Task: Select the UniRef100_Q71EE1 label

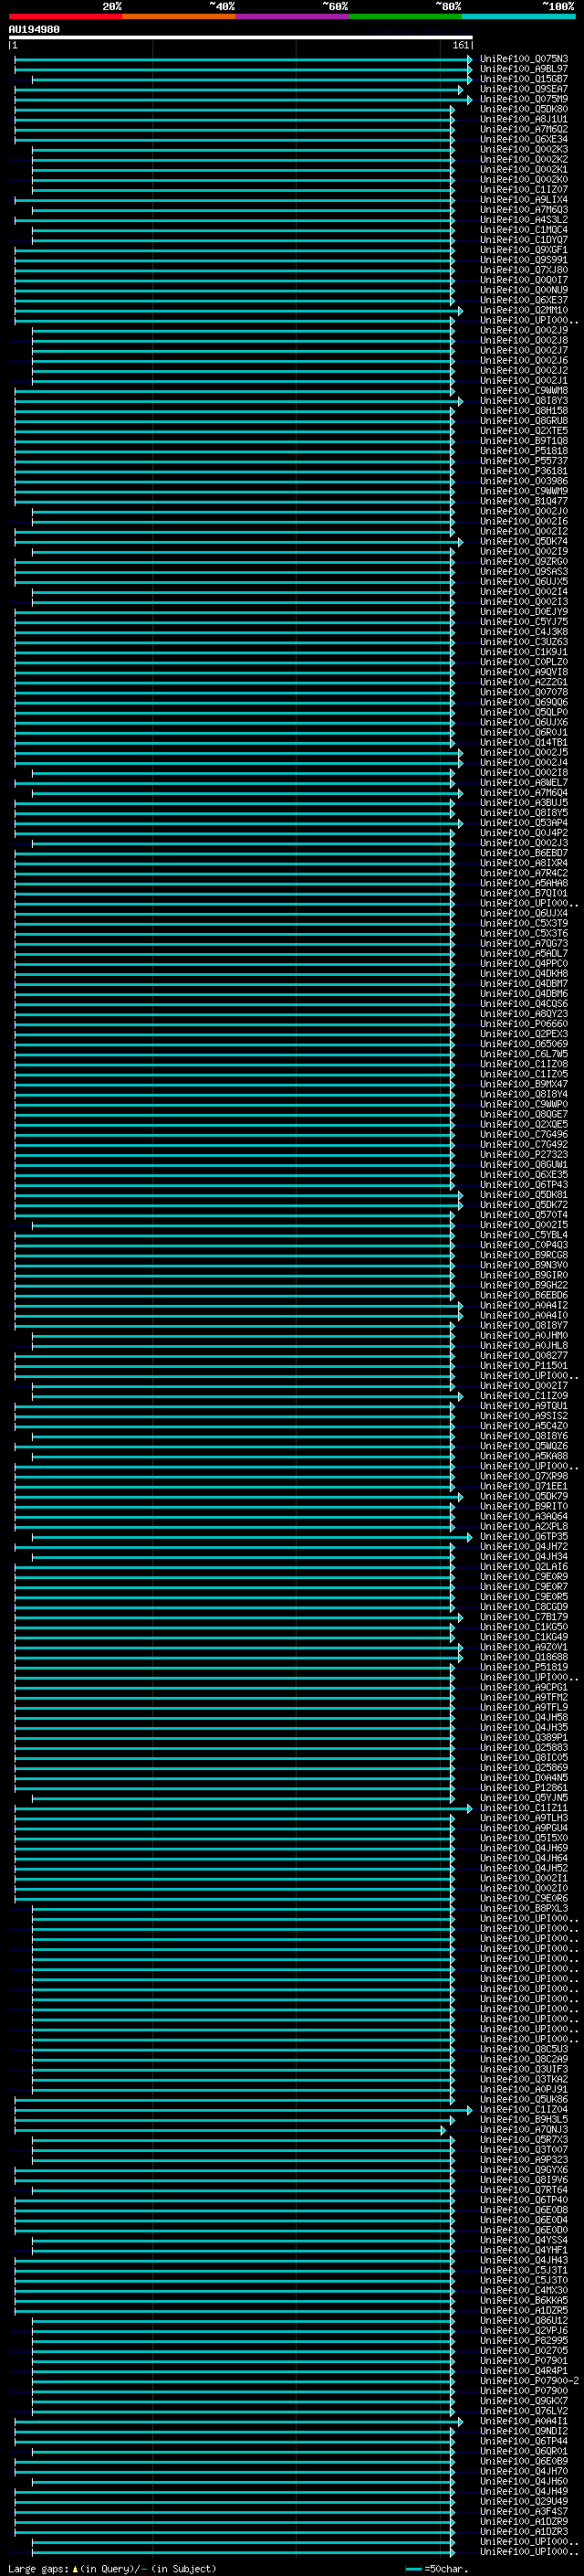Action: click(x=524, y=1486)
